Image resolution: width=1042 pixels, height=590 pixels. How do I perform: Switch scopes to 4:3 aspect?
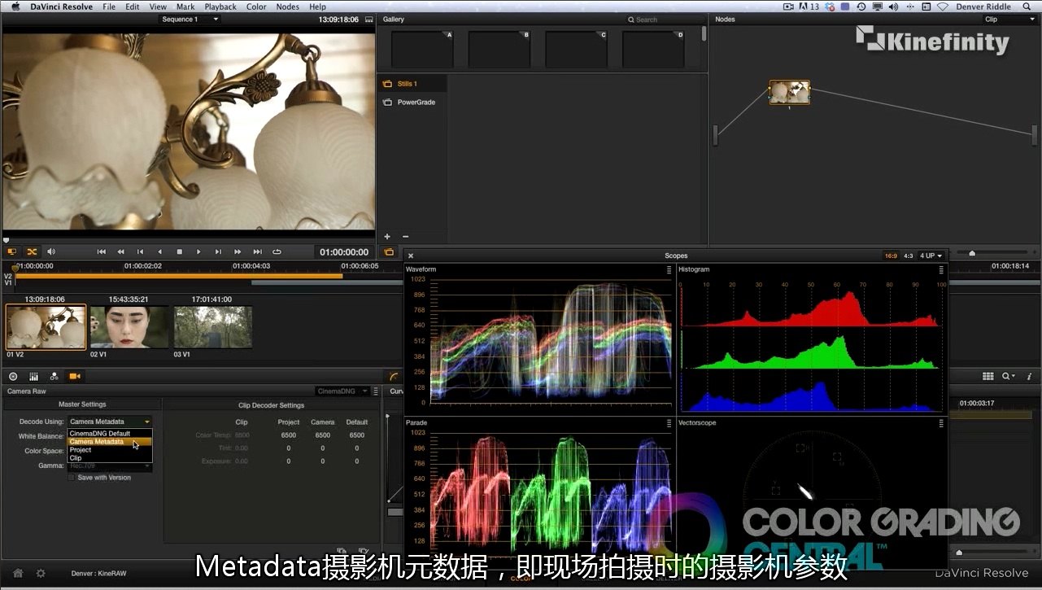[909, 256]
